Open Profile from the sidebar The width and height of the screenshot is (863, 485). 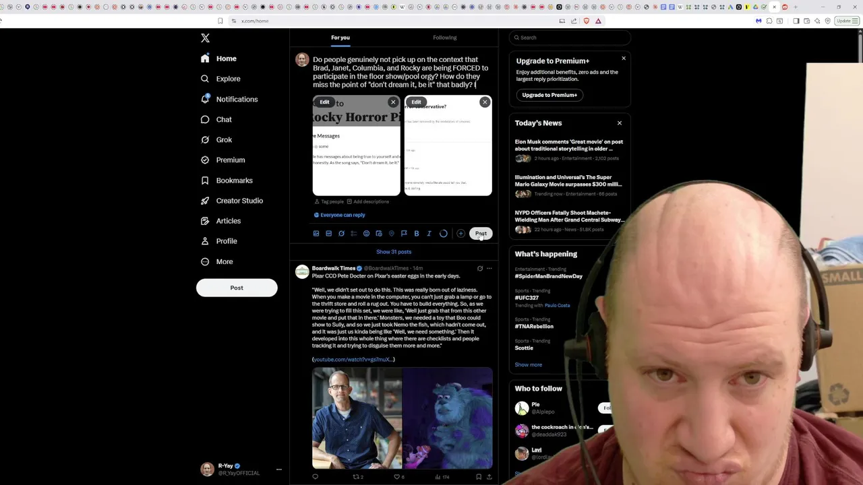218,241
